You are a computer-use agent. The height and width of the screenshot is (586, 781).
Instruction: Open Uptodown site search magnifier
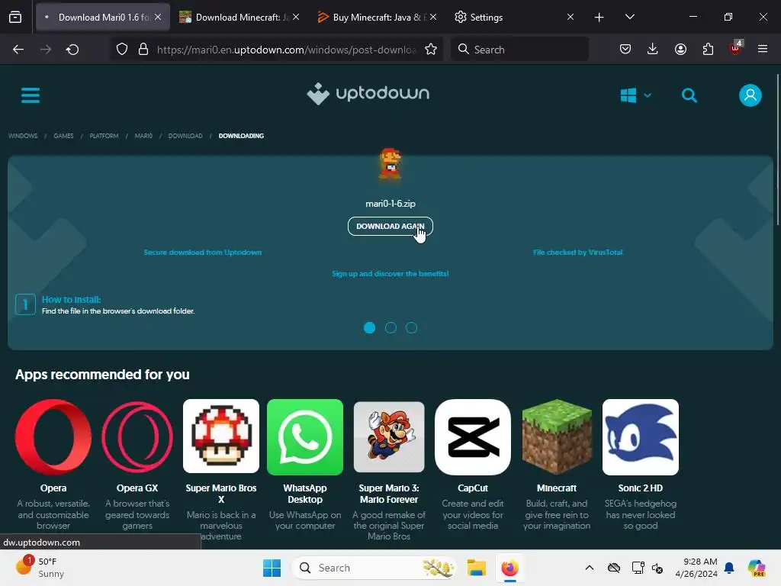pos(689,95)
